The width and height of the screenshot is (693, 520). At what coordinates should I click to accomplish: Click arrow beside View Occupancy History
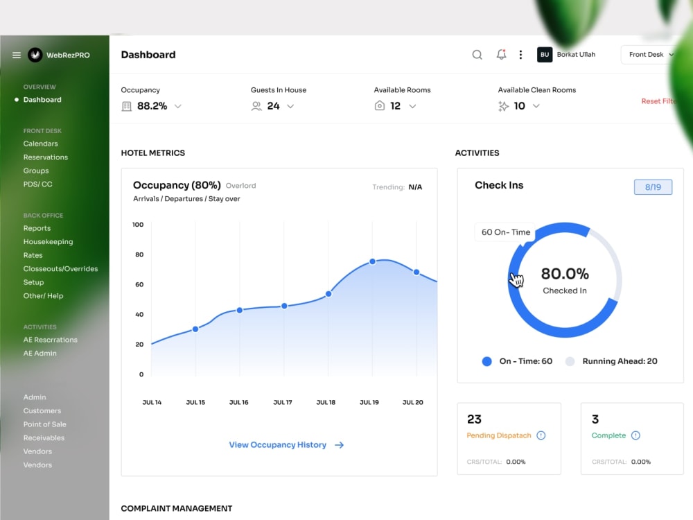coord(339,445)
